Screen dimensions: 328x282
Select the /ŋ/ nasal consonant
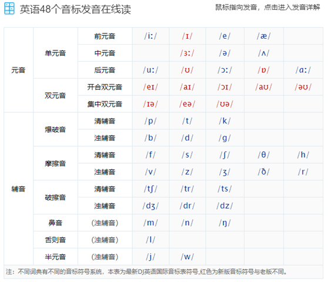(x=225, y=223)
